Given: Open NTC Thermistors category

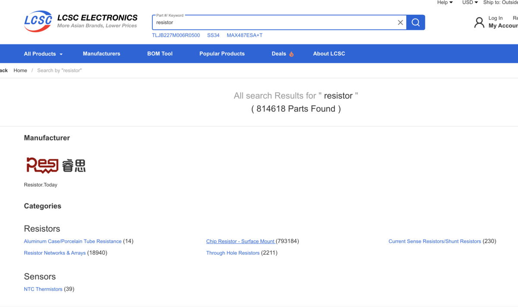Looking at the screenshot, I should click(x=43, y=289).
